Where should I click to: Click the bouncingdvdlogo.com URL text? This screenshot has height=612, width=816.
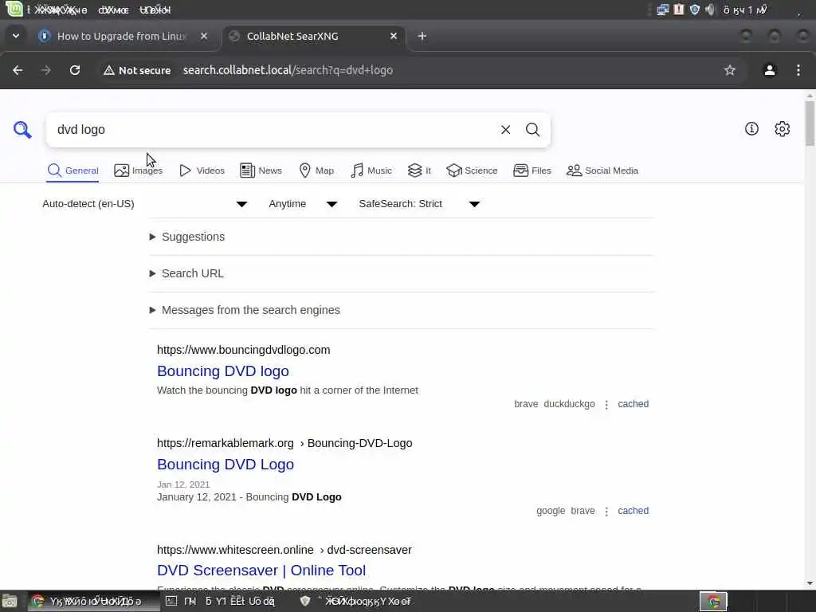point(244,350)
